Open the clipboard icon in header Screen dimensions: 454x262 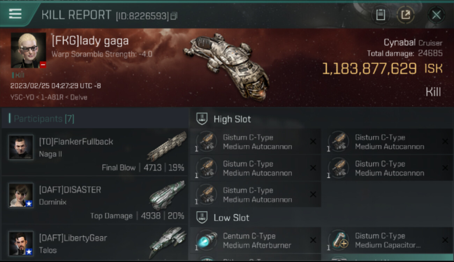380,15
